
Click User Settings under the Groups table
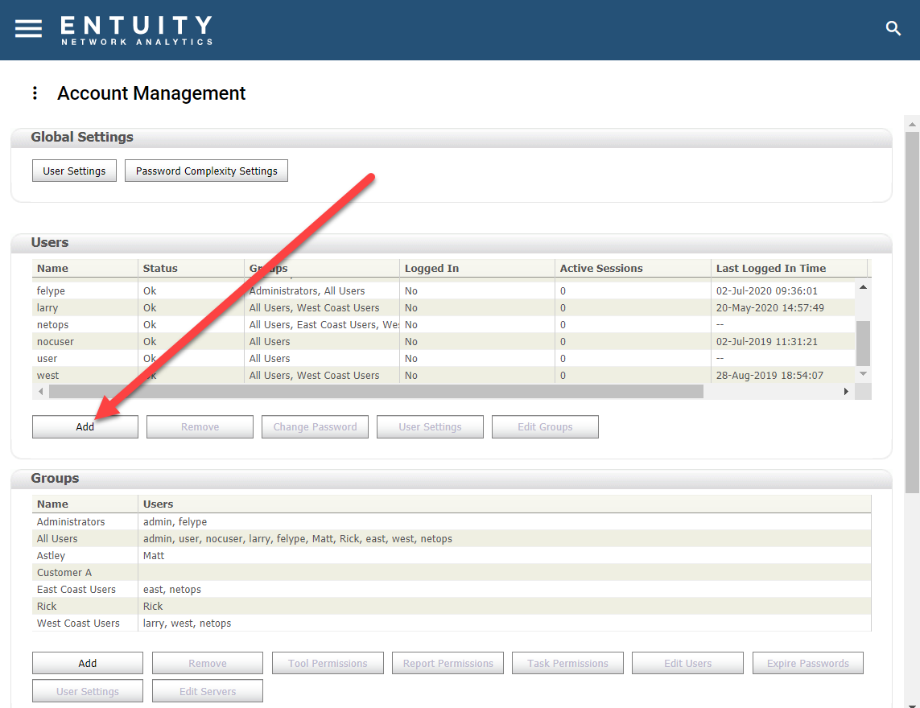[88, 691]
